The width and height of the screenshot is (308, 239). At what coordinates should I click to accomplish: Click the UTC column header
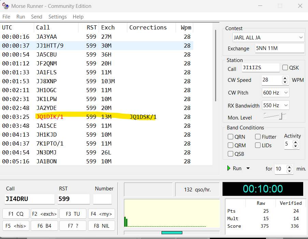[x=17, y=27]
